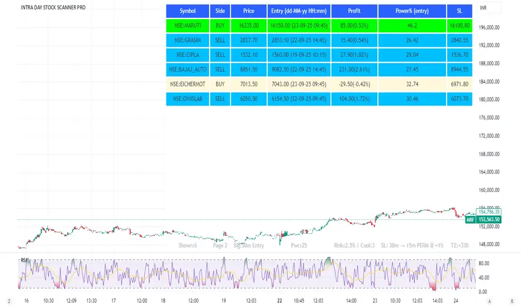Click the Power% (entry) column header
Screen dimensions: 521x307
412,11
